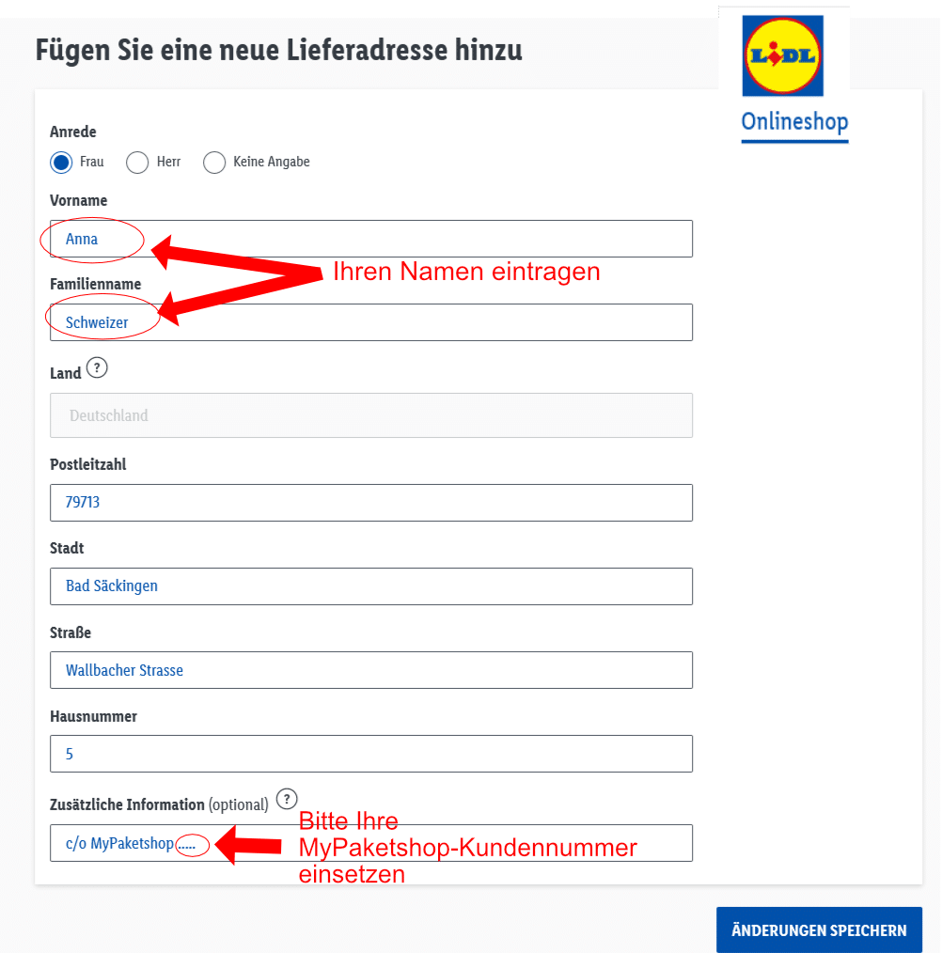
Task: Select the Frau radio button
Action: [x=61, y=162]
